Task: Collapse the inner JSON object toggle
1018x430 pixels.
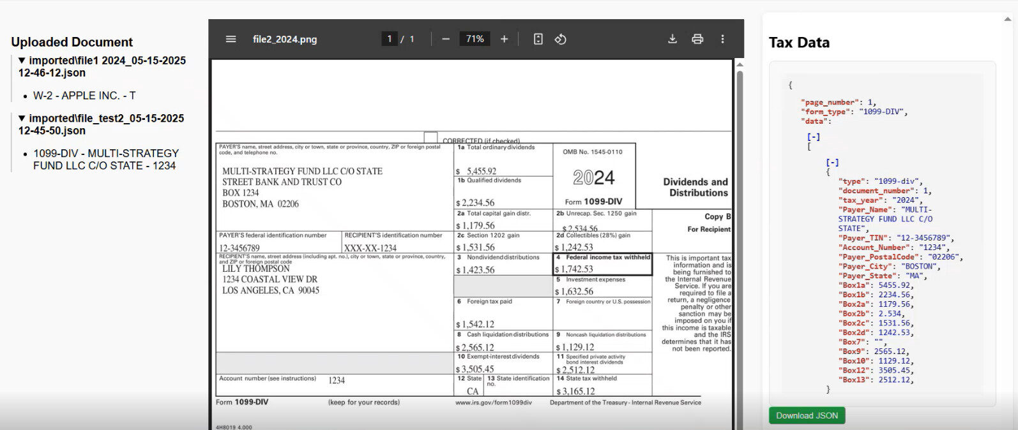Action: [x=832, y=163]
